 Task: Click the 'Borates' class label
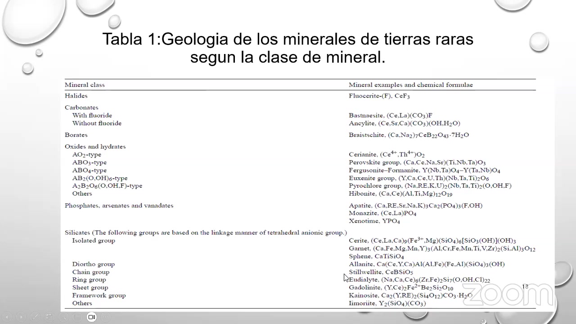point(76,135)
